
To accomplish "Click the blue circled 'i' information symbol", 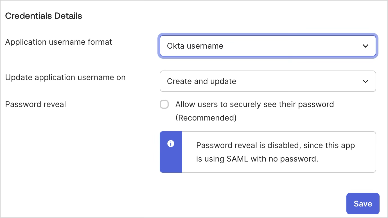I will tap(171, 144).
